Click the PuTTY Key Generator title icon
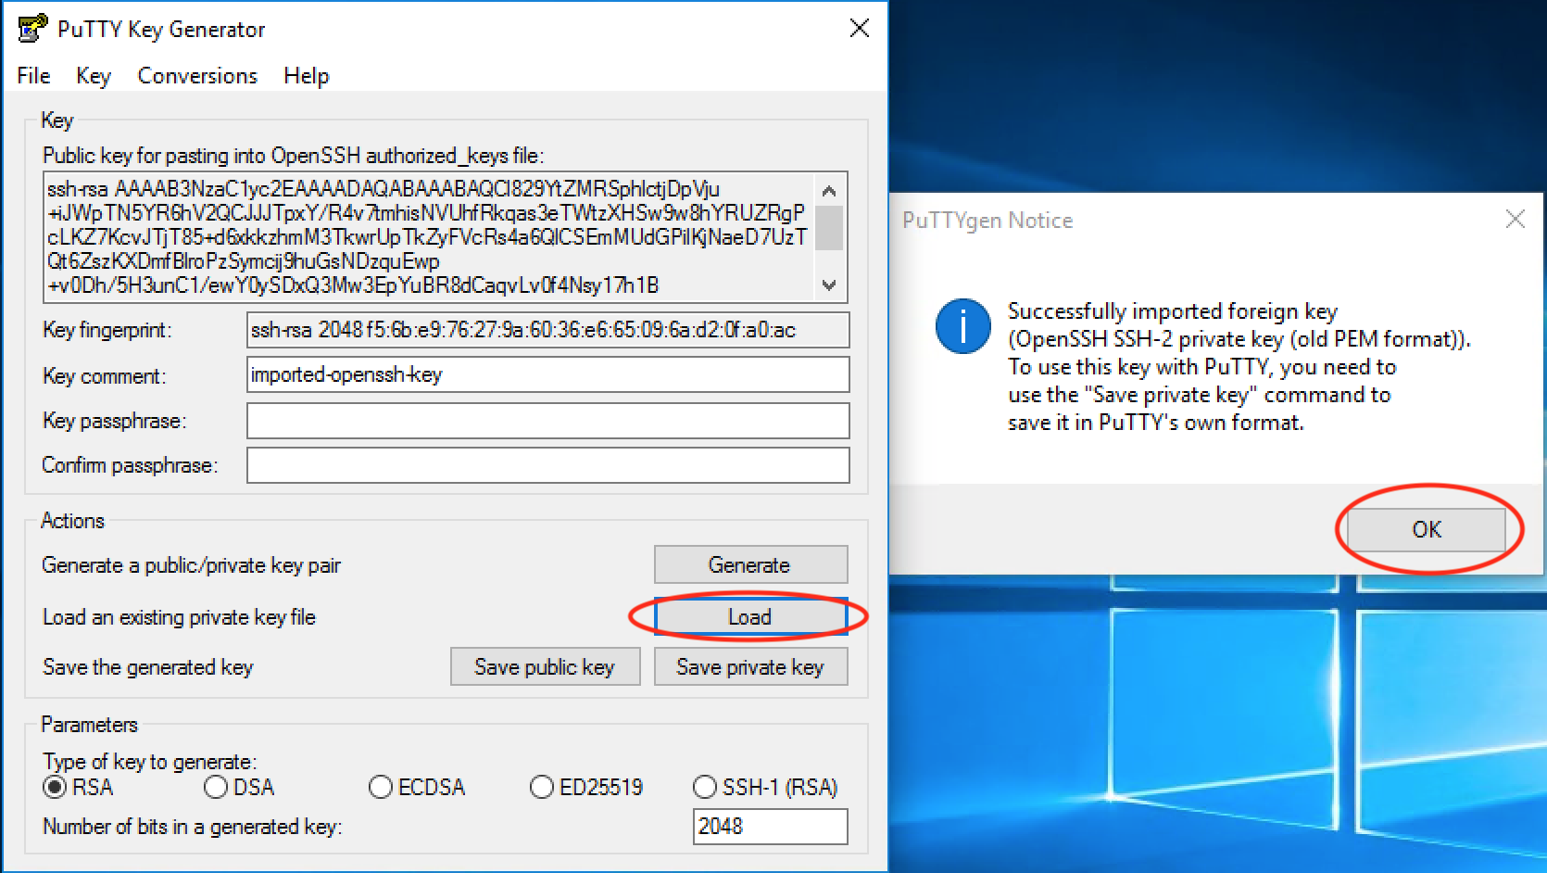The width and height of the screenshot is (1547, 873). [32, 29]
